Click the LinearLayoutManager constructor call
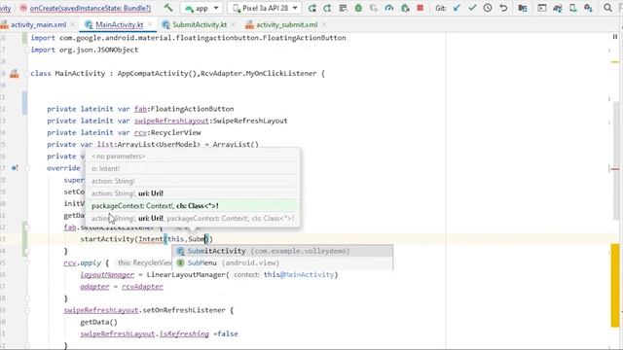Image resolution: width=623 pixels, height=350 pixels. tap(186, 274)
